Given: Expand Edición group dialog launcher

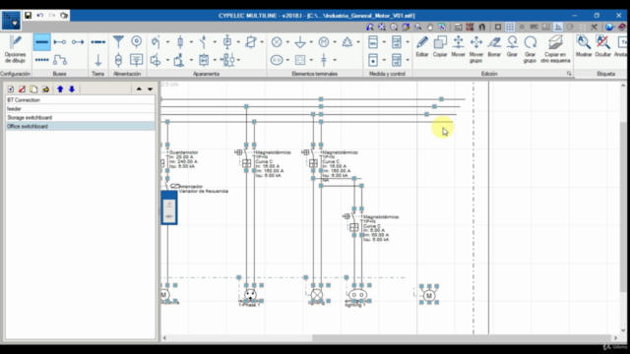Looking at the screenshot, I should (569, 74).
